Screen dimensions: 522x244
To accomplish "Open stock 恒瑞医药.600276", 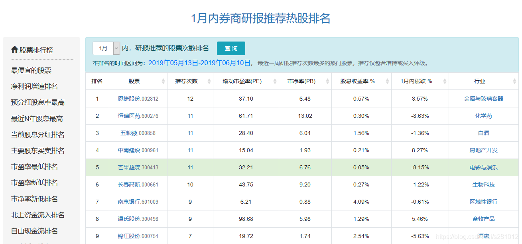I will [138, 116].
